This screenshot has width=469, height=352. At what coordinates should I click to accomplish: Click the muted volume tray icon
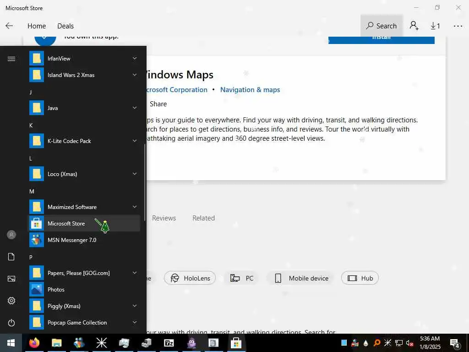(x=409, y=343)
